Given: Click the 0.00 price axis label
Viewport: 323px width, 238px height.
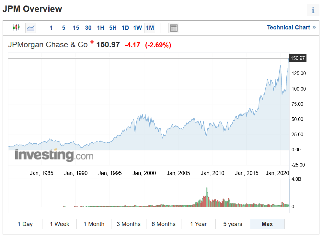Looking at the screenshot, I should pos(296,150).
